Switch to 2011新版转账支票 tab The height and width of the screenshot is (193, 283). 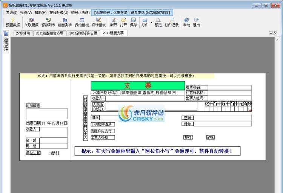(83, 33)
